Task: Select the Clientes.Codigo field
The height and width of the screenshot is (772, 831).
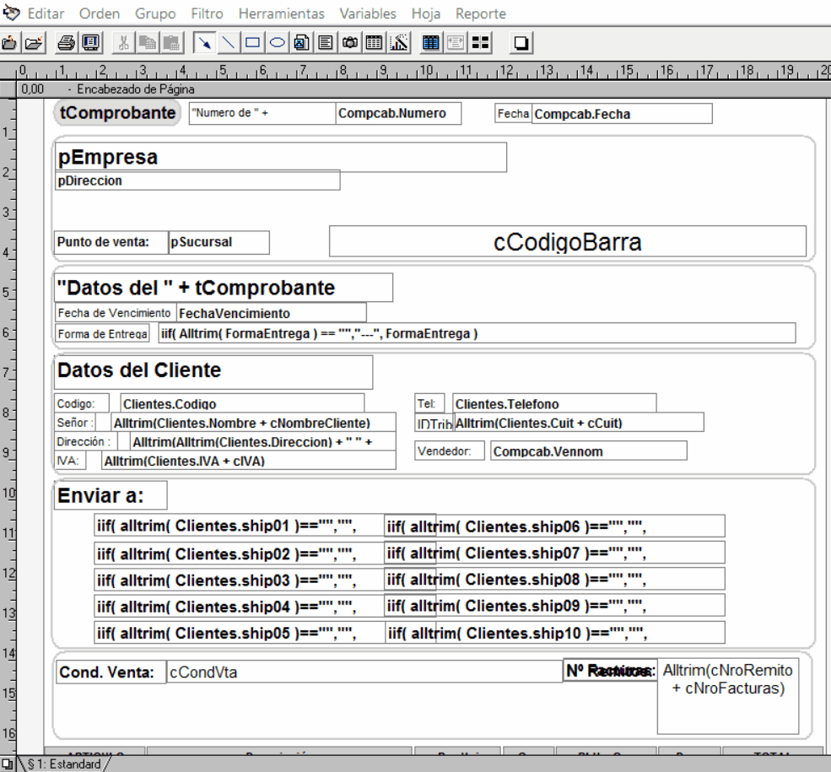Action: click(x=242, y=404)
